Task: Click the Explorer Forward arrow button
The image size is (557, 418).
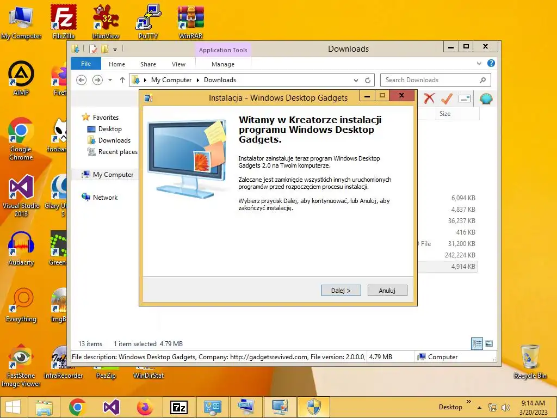Action: (97, 80)
